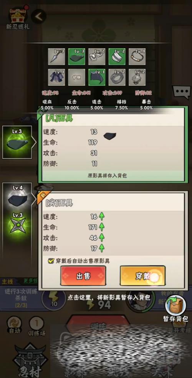Open the 训练场 training ground button
Screen dimensions: 192x378
[x=36, y=326]
